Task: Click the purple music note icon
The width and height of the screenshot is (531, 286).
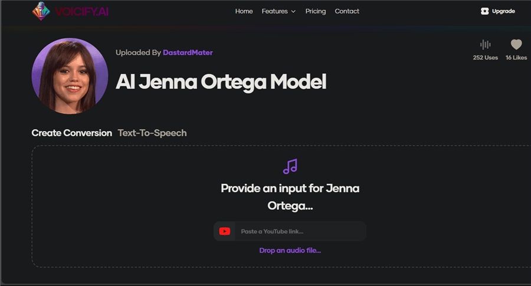Action: click(x=290, y=166)
